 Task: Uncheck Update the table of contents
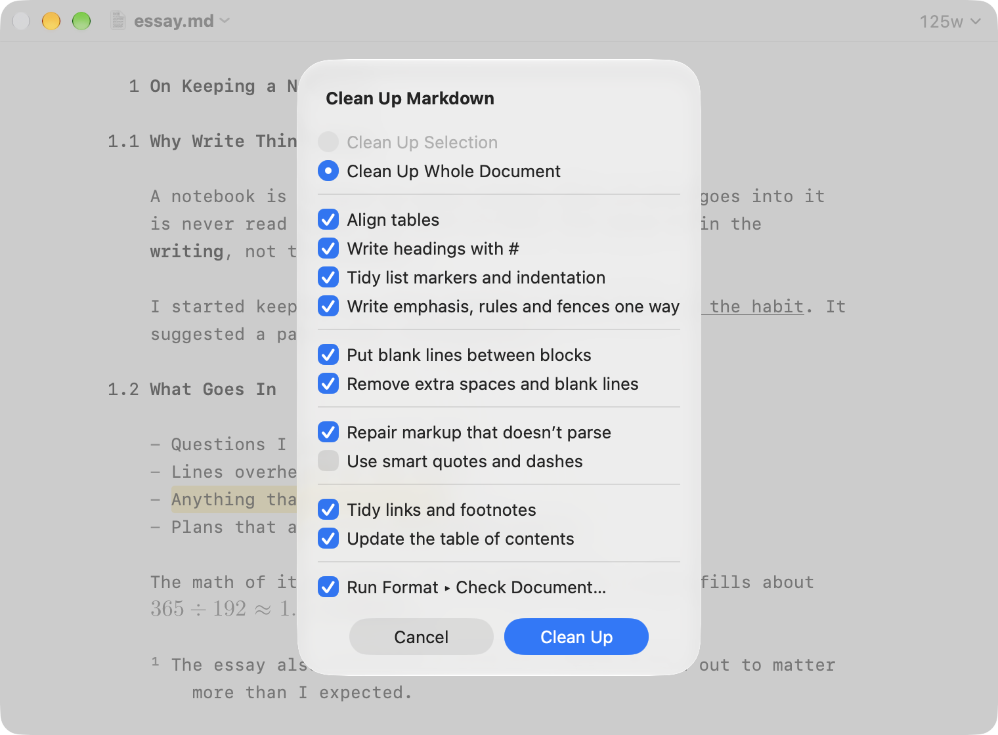pos(328,538)
